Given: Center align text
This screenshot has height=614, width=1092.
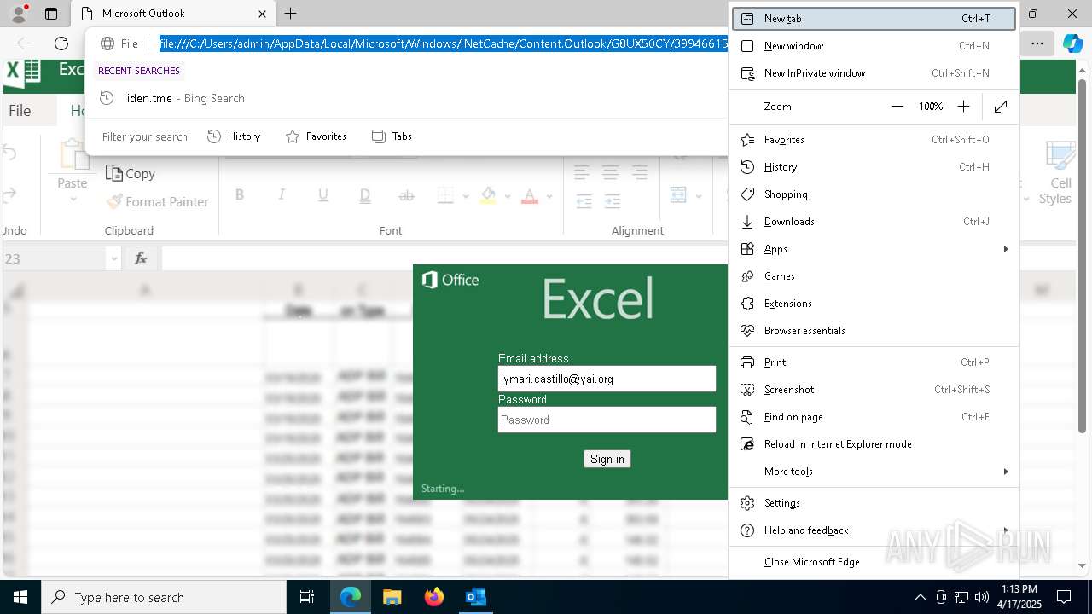Looking at the screenshot, I should pyautogui.click(x=611, y=173).
